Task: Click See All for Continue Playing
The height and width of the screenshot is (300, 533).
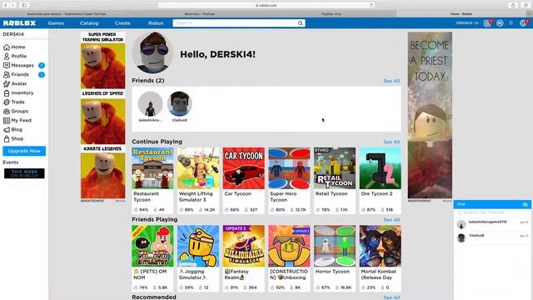Action: [391, 142]
